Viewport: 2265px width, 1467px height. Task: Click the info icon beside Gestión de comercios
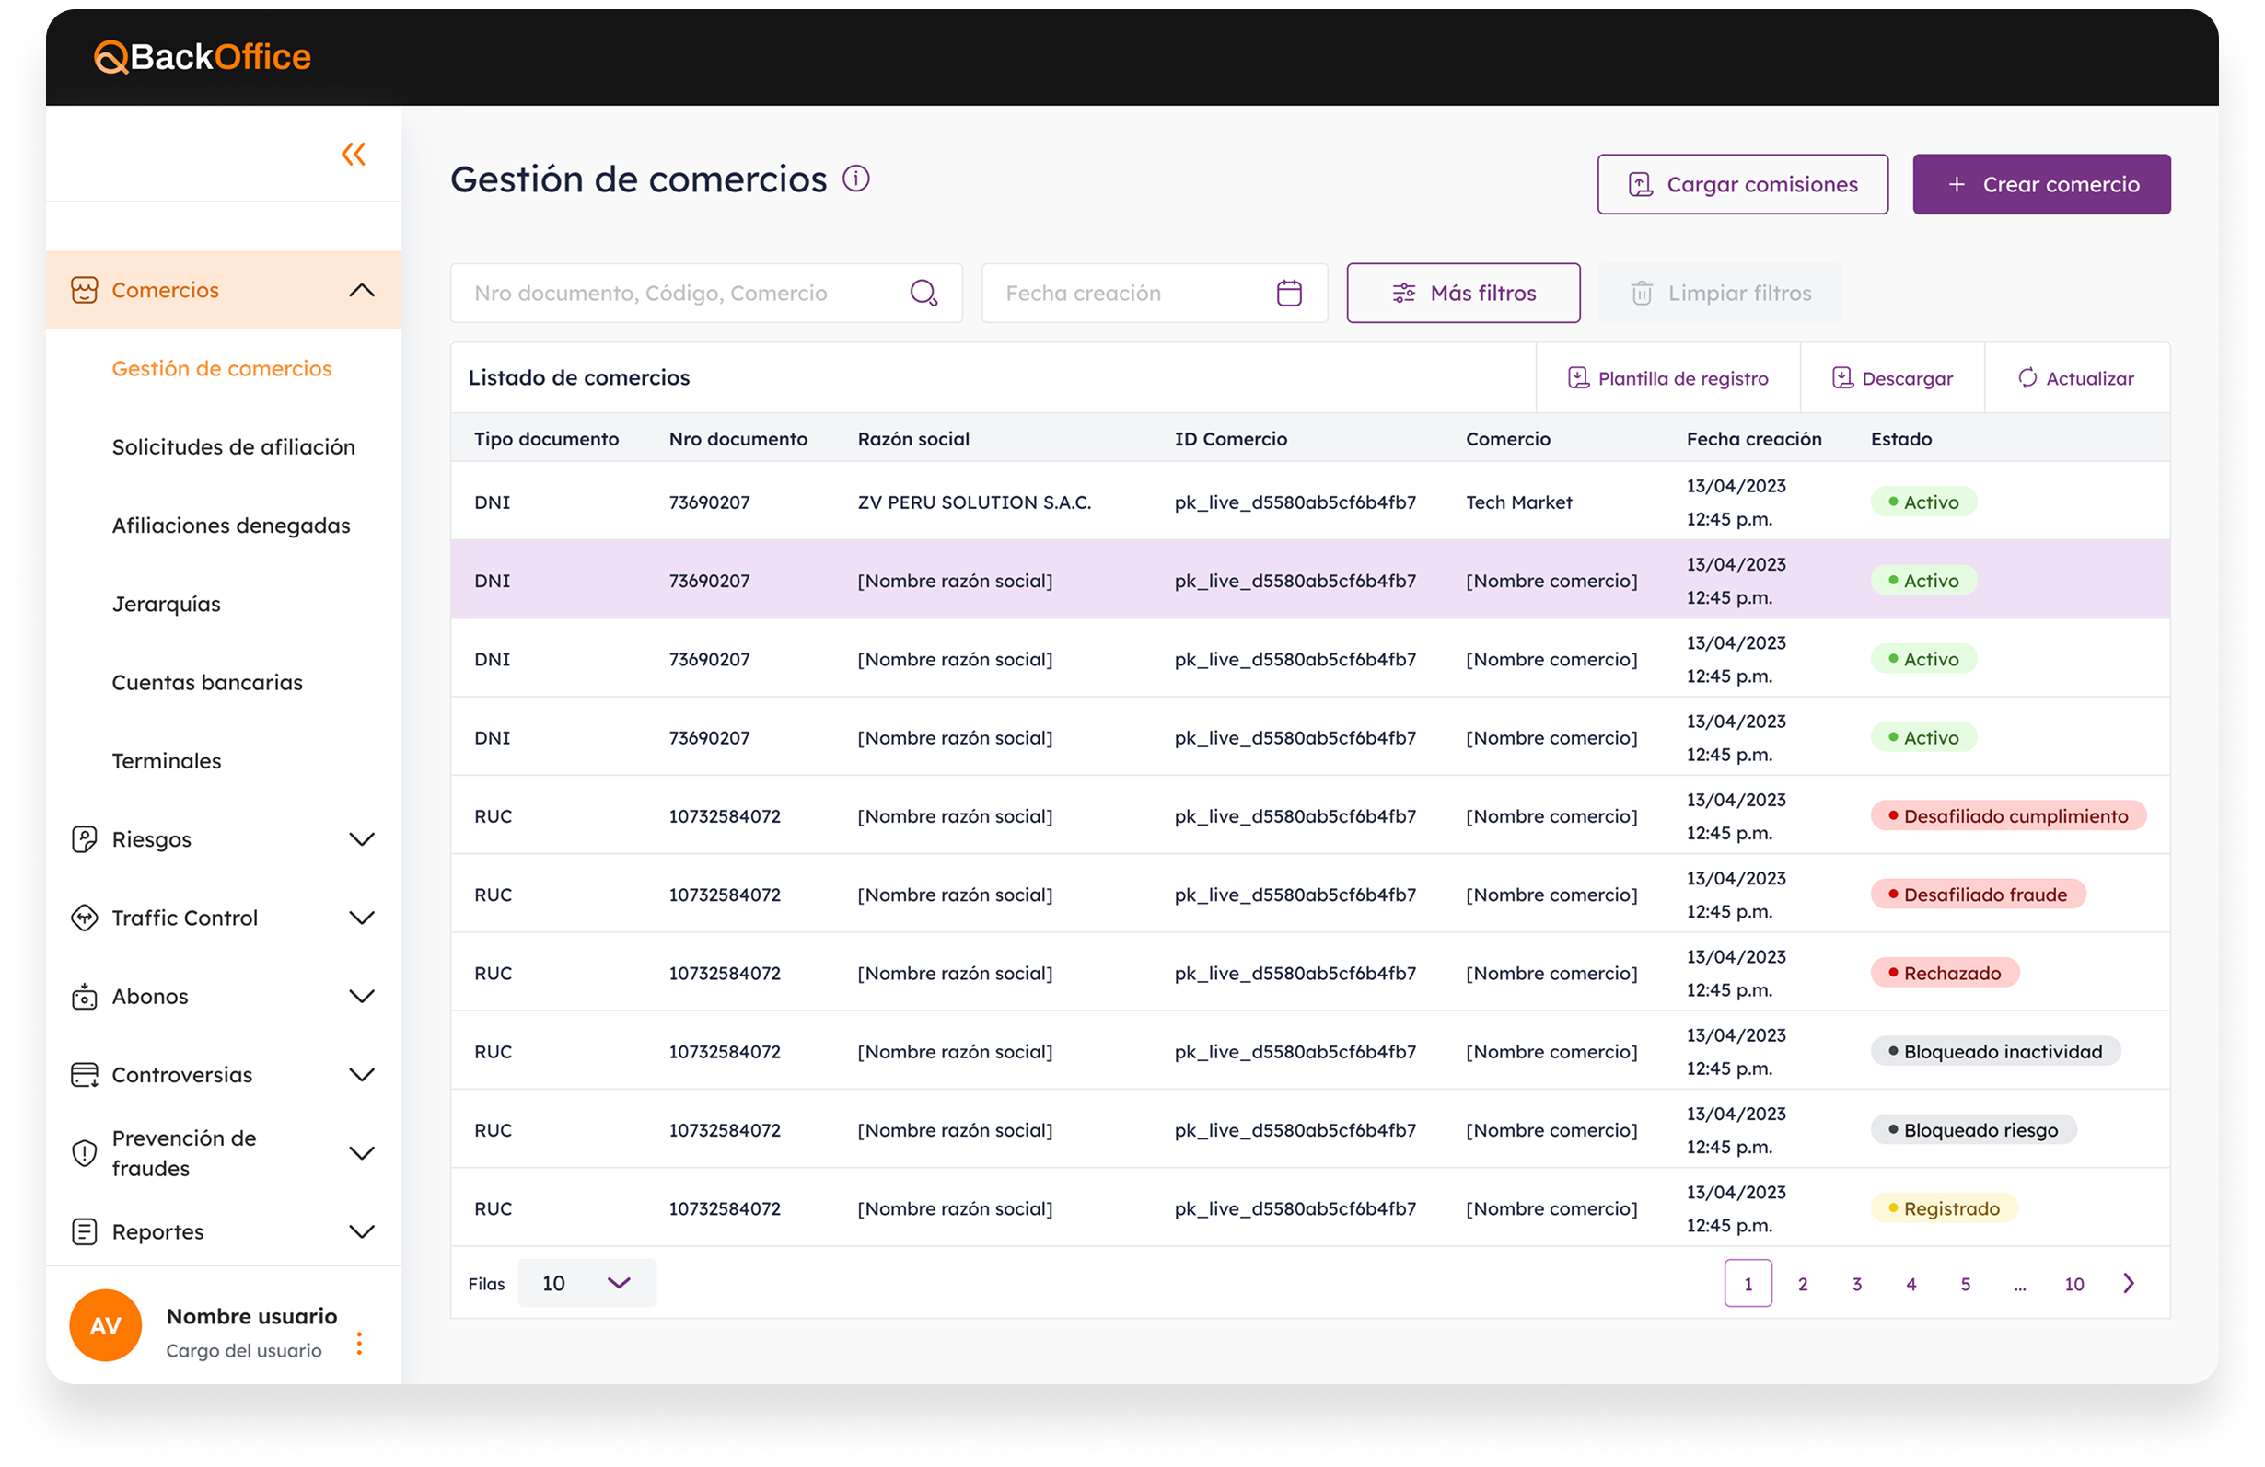click(855, 179)
